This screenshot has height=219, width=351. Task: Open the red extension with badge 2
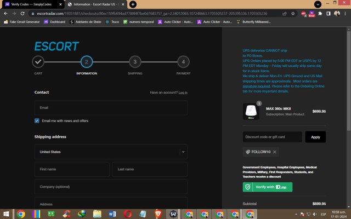click(303, 14)
